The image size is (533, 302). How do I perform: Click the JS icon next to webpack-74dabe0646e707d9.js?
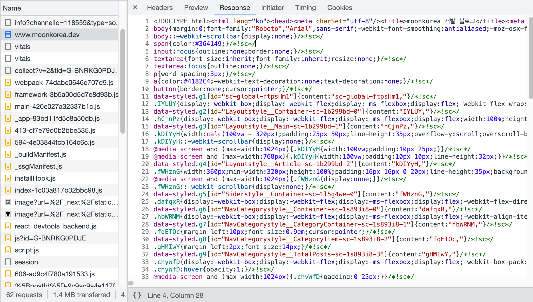pyautogui.click(x=8, y=82)
